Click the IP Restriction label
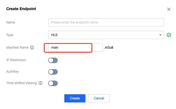This screenshot has height=109, width=176. (x=16, y=60)
